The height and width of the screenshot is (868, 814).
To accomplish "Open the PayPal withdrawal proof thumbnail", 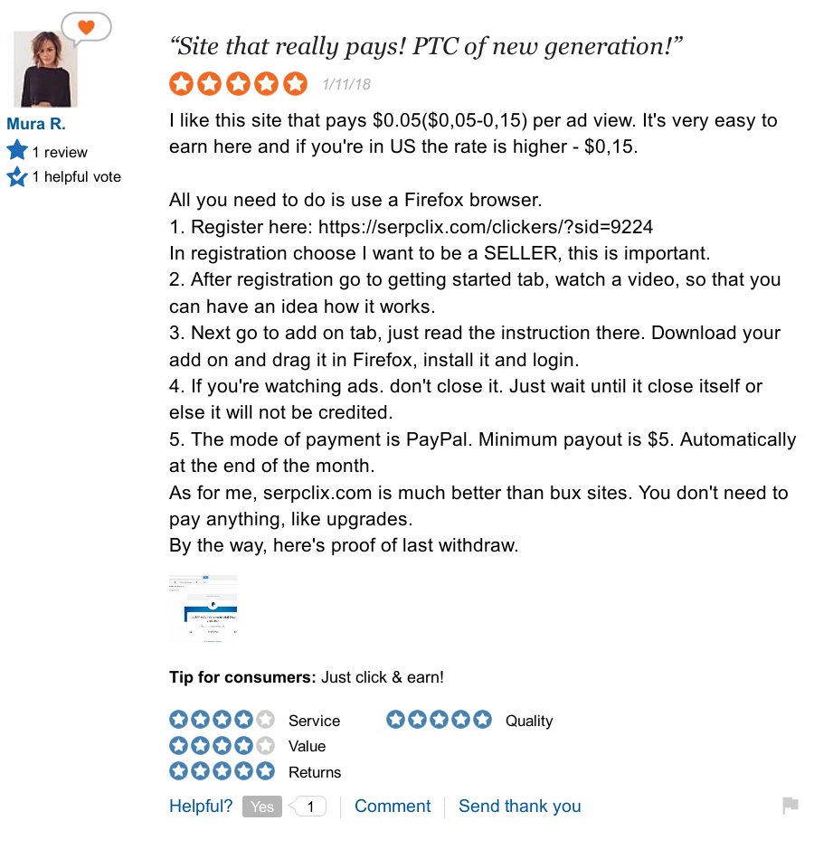I will [203, 608].
